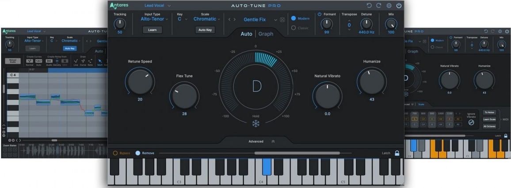This screenshot has width=511, height=188.
Task: Open Scale Chromatic dropdown in graph window
Action: tap(71, 41)
